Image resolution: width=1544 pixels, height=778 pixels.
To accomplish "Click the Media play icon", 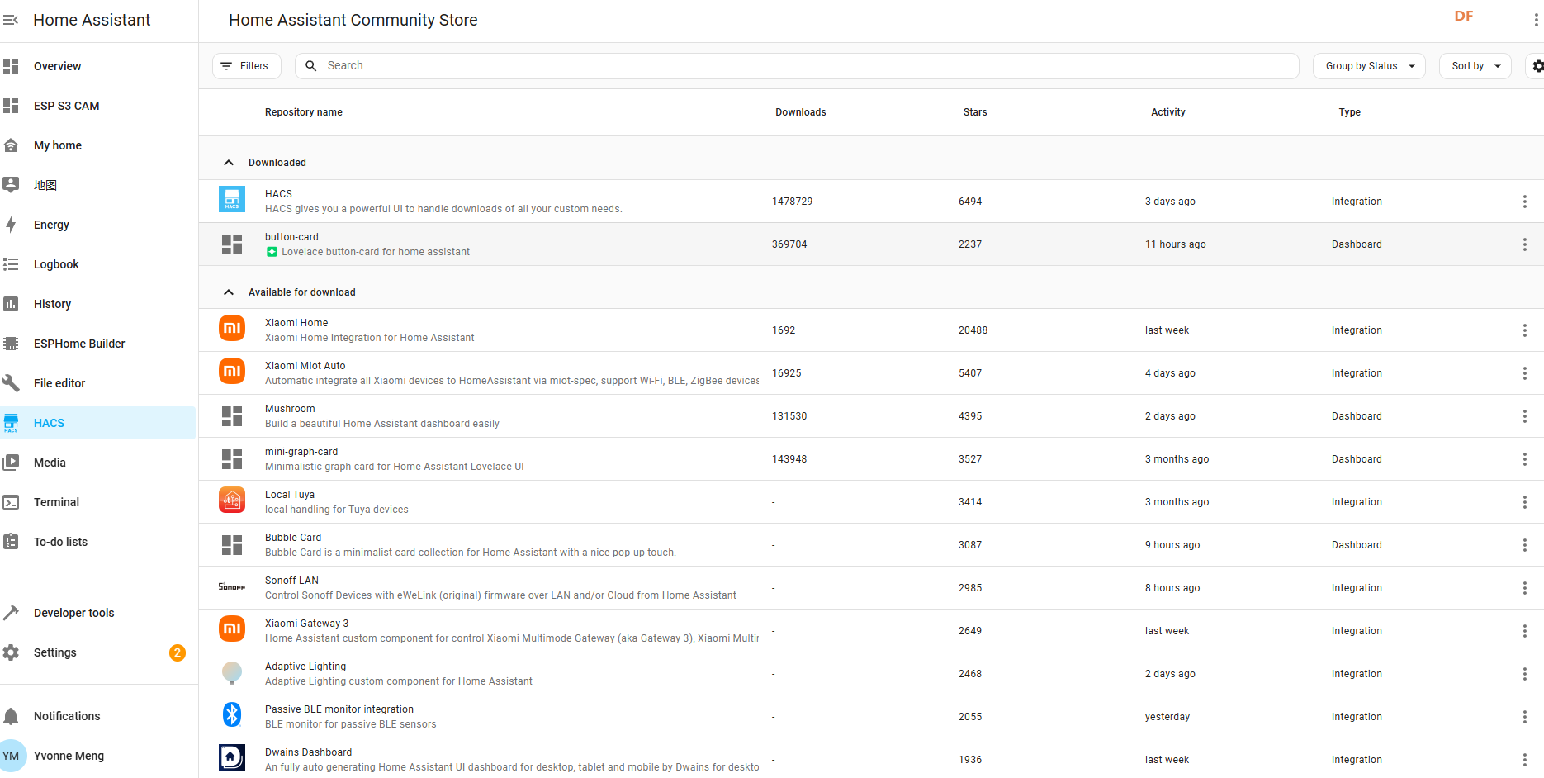I will pyautogui.click(x=11, y=463).
